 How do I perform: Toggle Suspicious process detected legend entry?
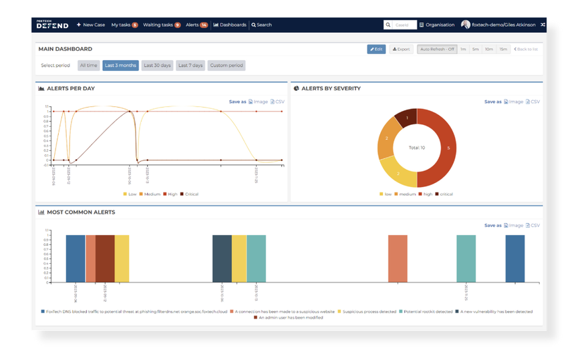[x=367, y=311]
